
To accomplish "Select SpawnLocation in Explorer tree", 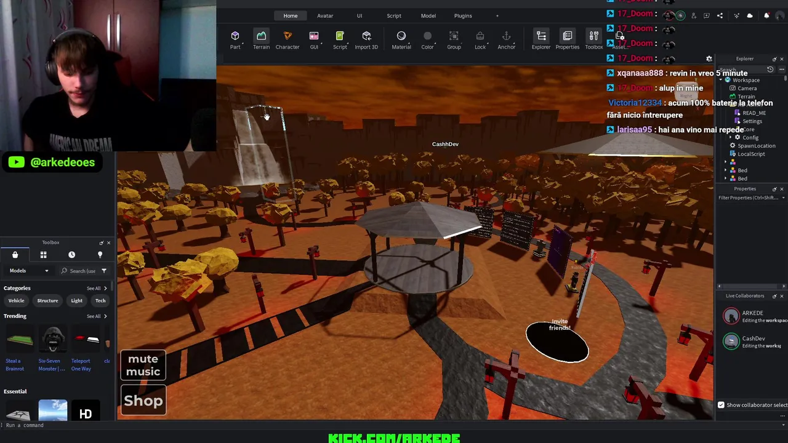I will (x=756, y=146).
